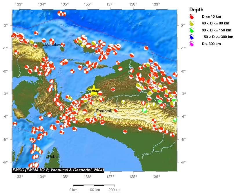Screen dimensions: 236x194
Task: Click the 200 km scale bar label
Action: (x=114, y=190)
